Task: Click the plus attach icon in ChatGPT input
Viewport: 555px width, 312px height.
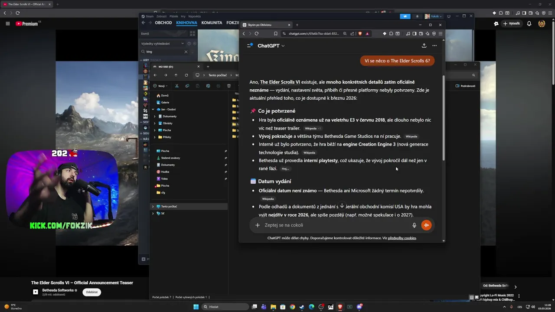Action: [x=258, y=225]
